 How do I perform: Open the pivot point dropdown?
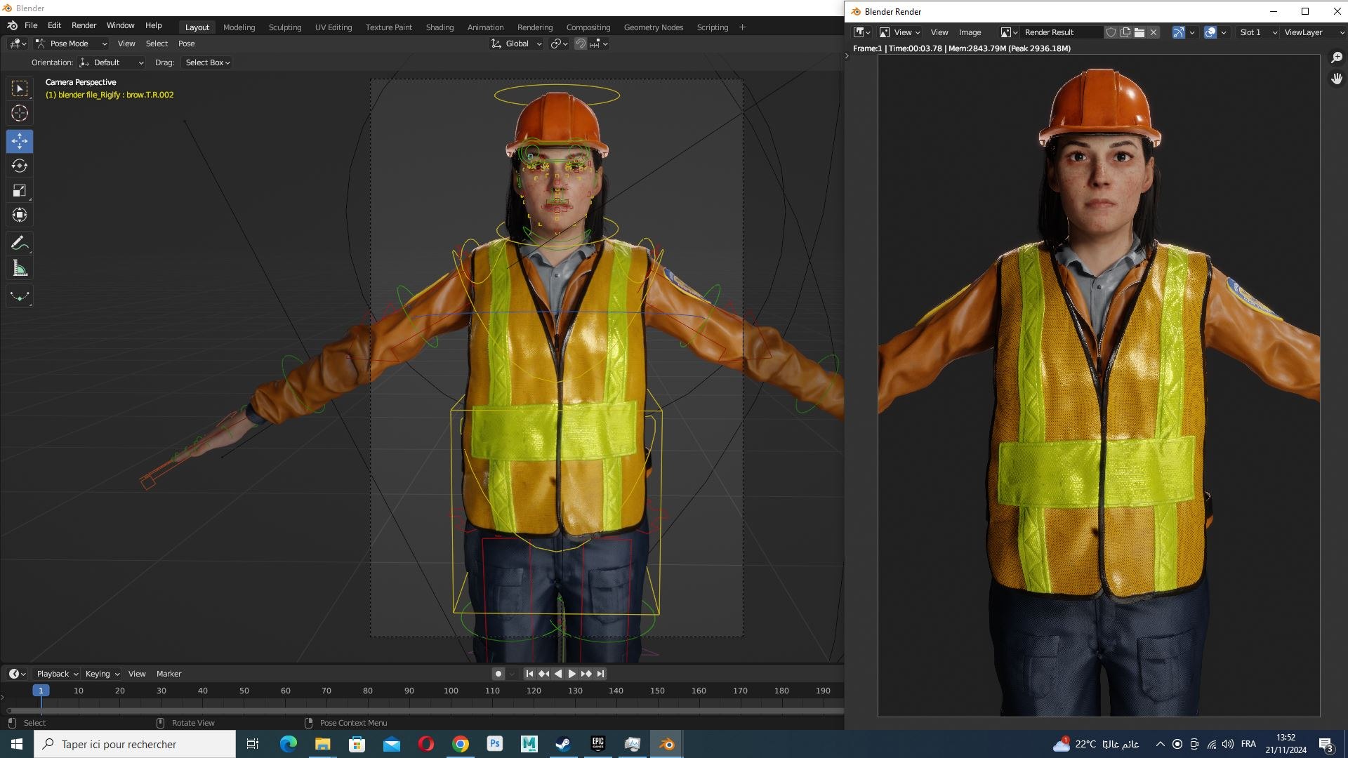pyautogui.click(x=559, y=44)
